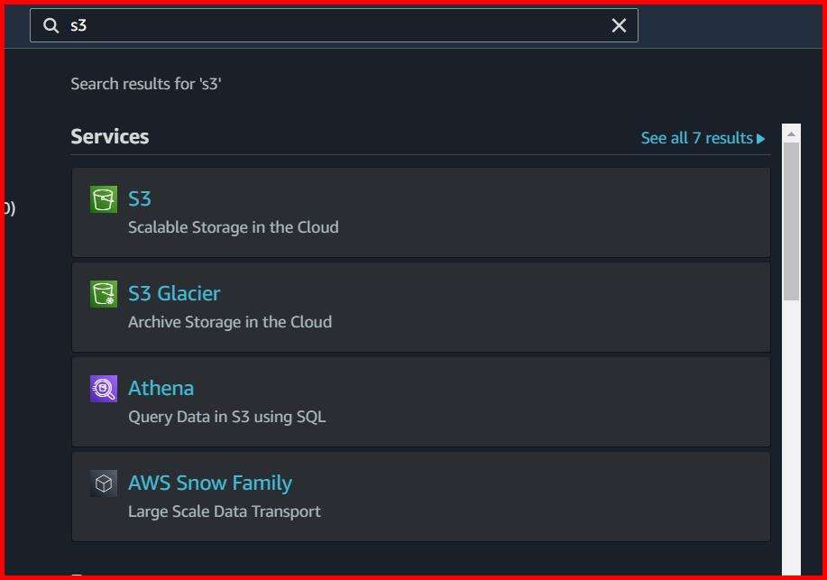Screen dimensions: 827x580
Task: Open the S3 service from search results
Action: 140,198
